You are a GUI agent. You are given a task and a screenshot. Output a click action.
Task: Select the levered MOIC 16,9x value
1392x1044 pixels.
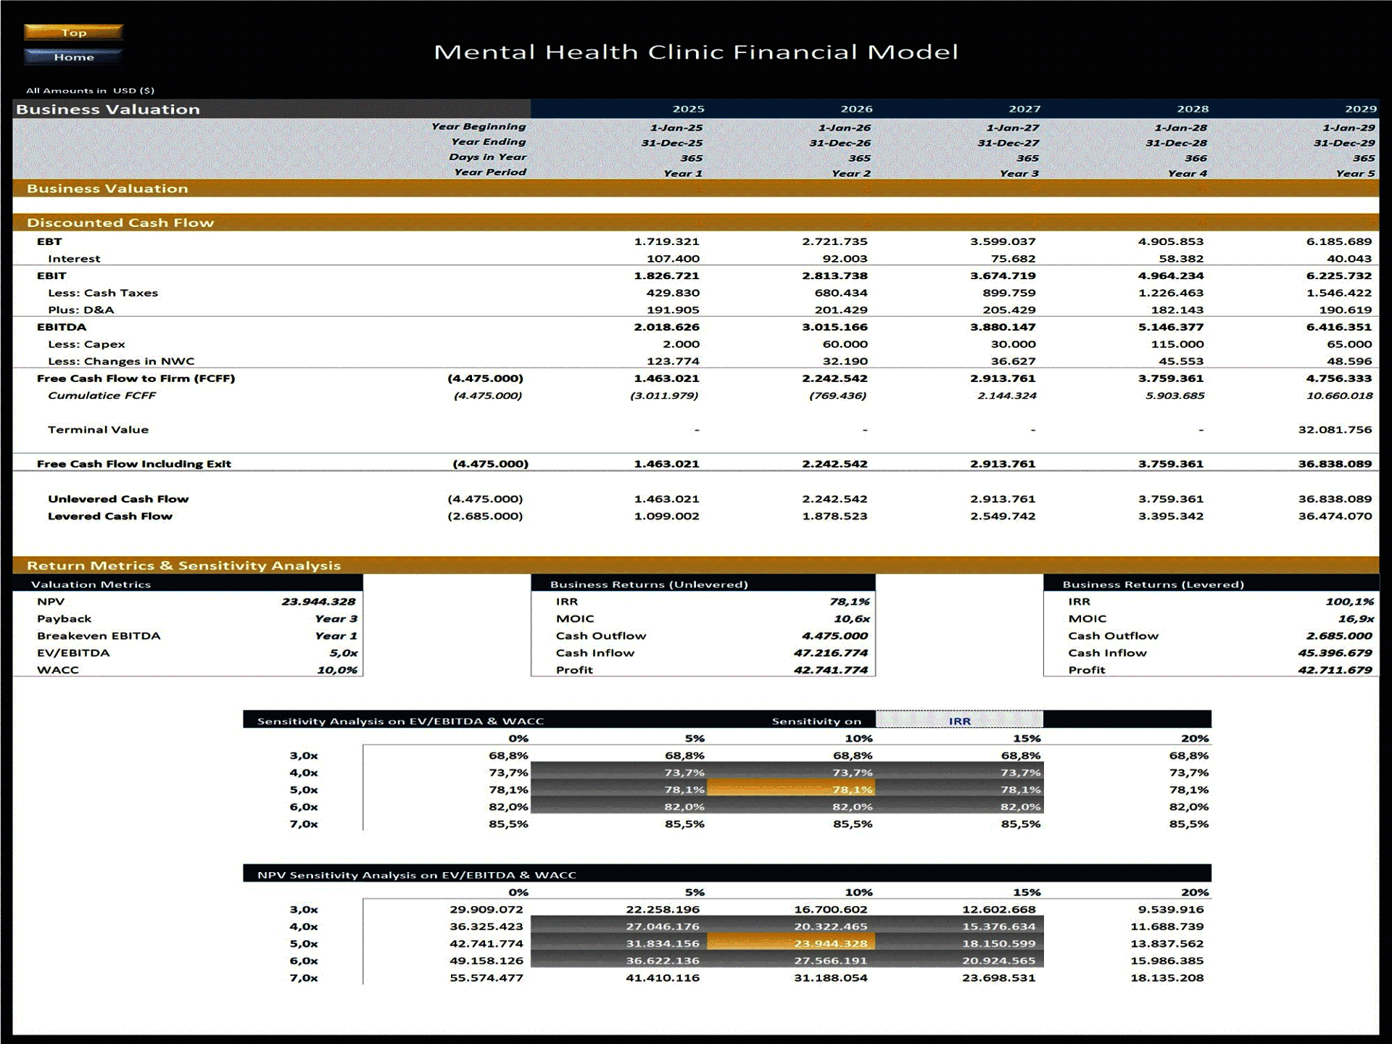[1356, 618]
